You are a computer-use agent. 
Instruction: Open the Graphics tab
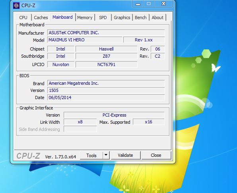click(122, 18)
